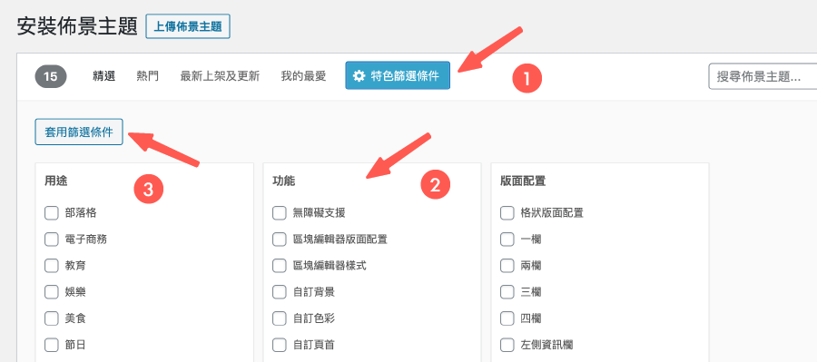Click the 套用篩選條件 button
This screenshot has width=817, height=362.
tap(79, 132)
